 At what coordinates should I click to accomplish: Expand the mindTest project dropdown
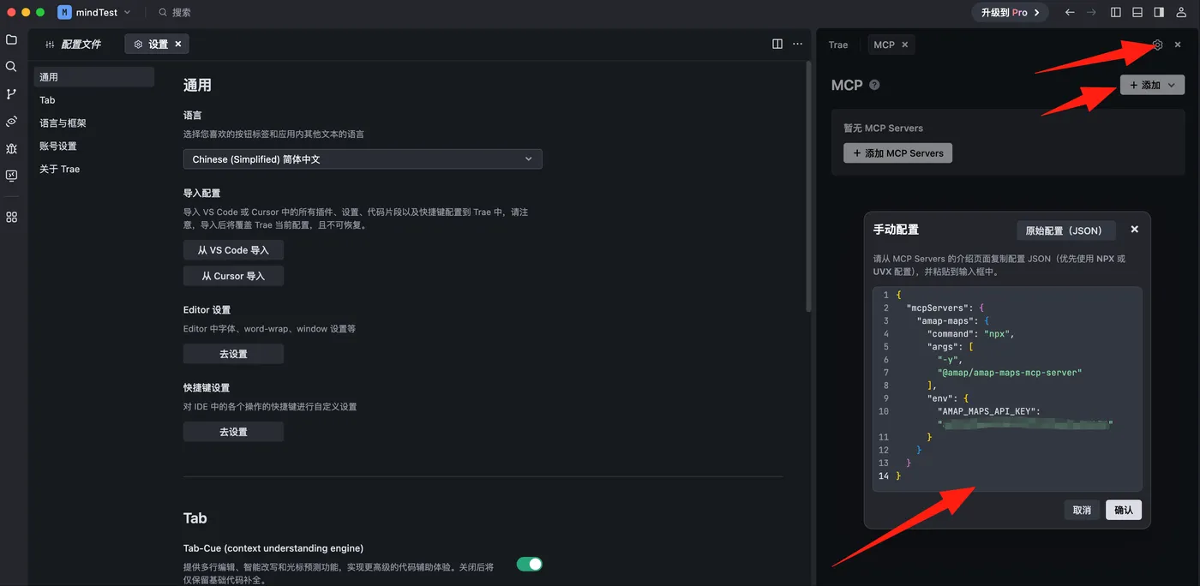point(128,13)
